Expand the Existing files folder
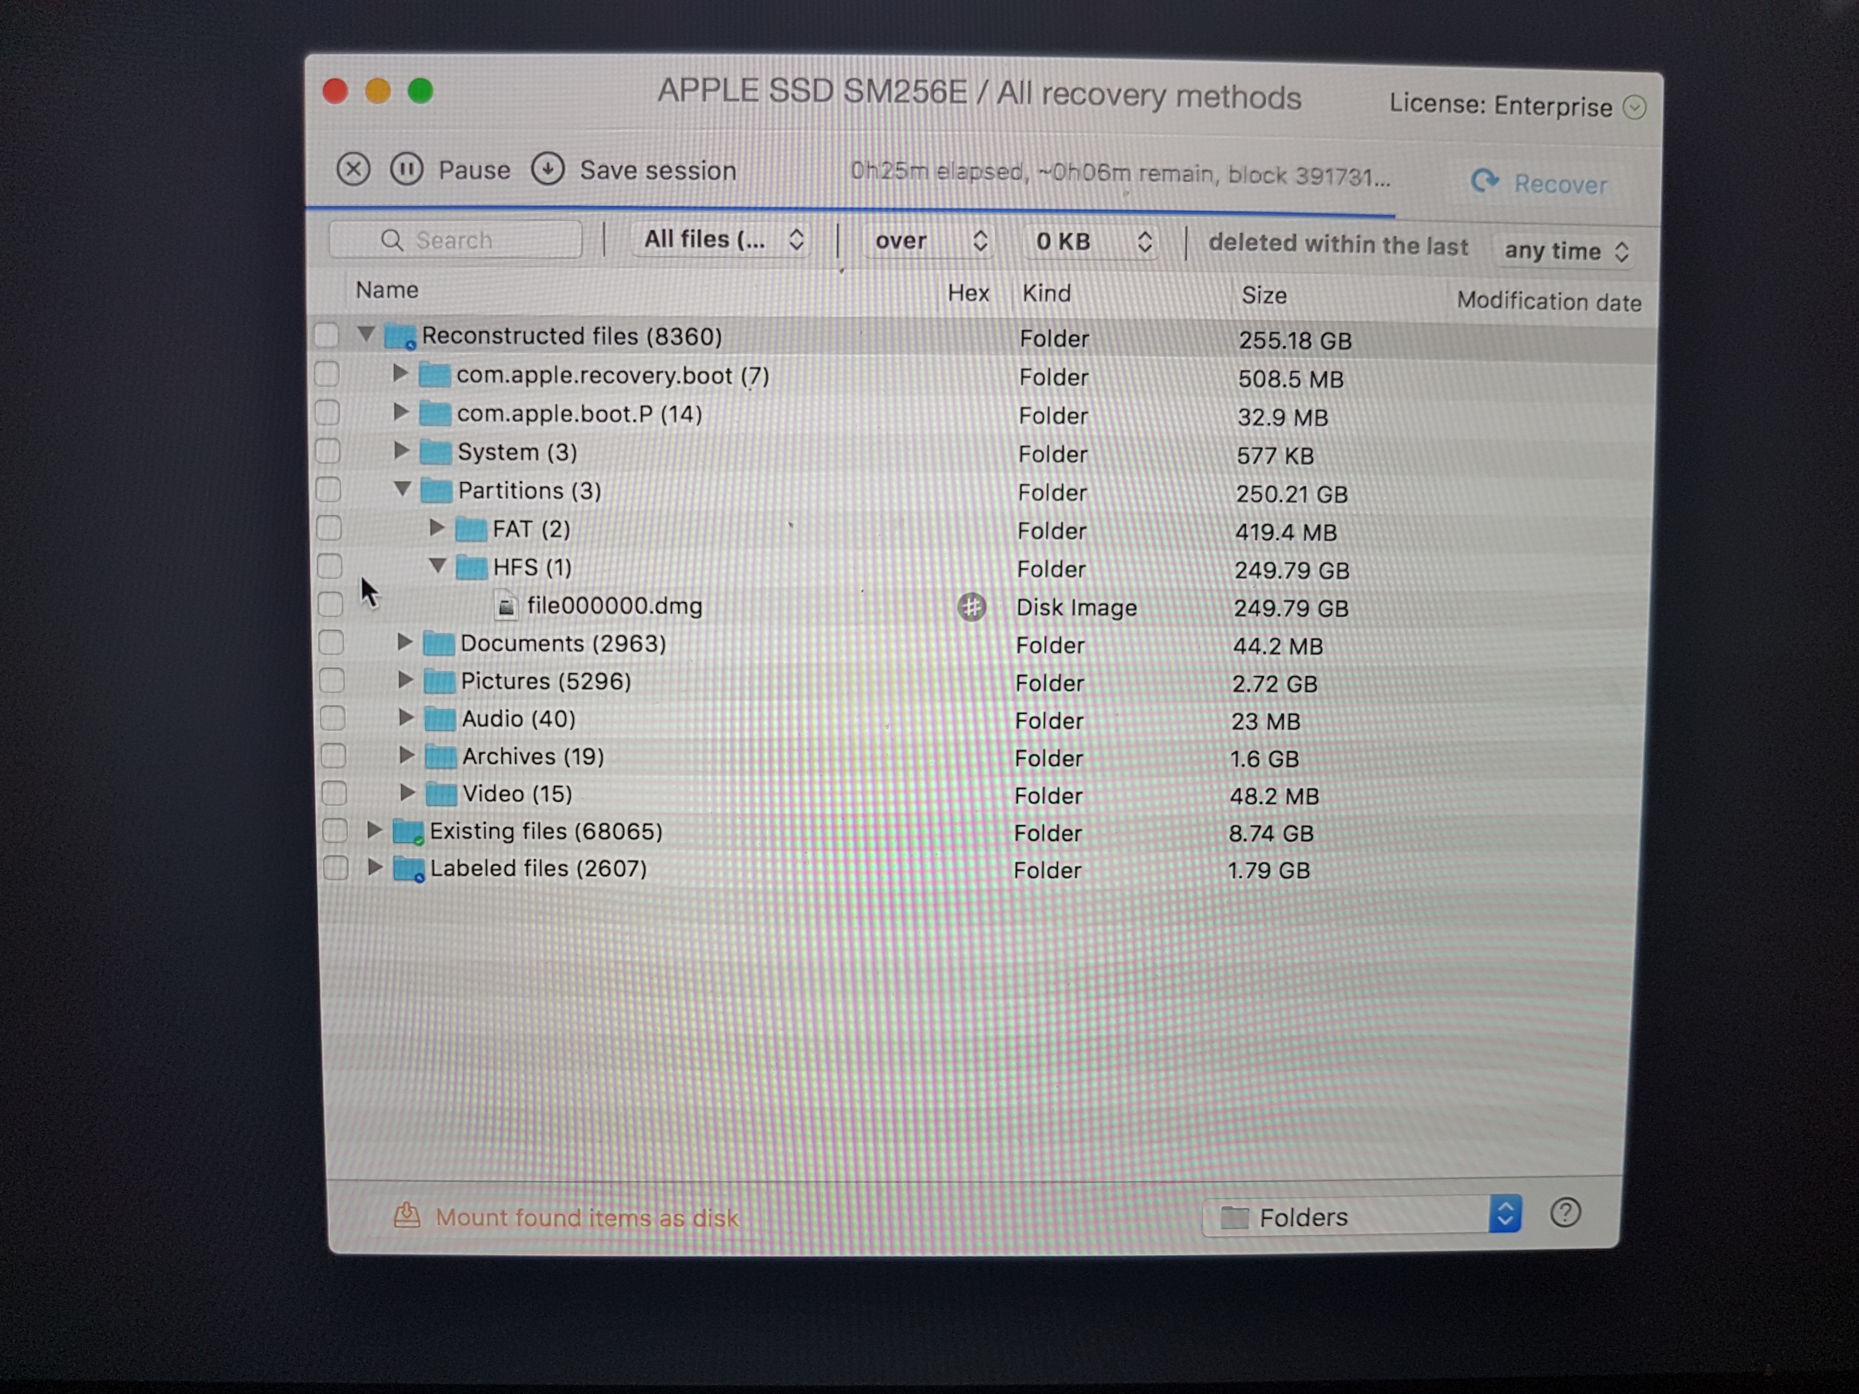 [375, 830]
